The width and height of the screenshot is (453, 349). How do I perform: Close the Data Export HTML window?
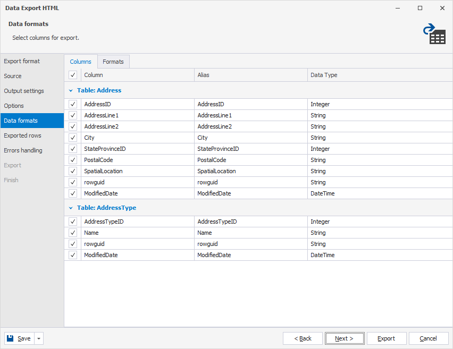442,8
